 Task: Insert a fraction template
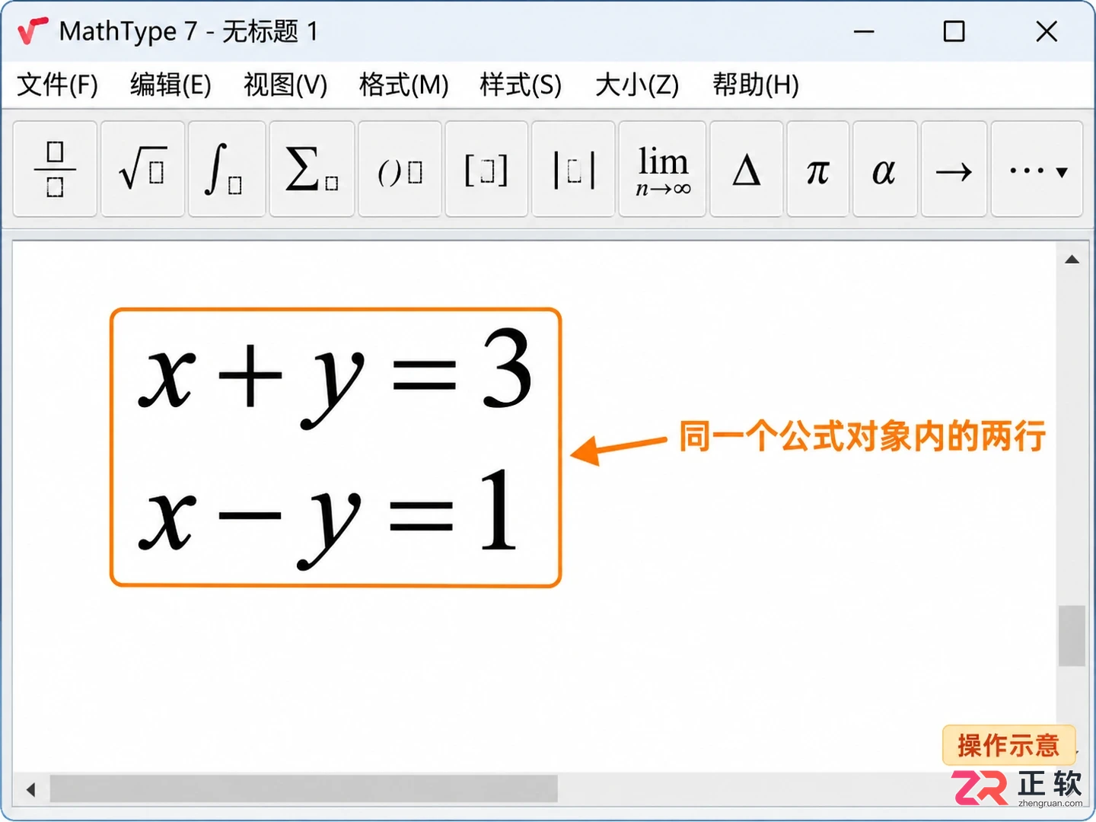coord(55,169)
